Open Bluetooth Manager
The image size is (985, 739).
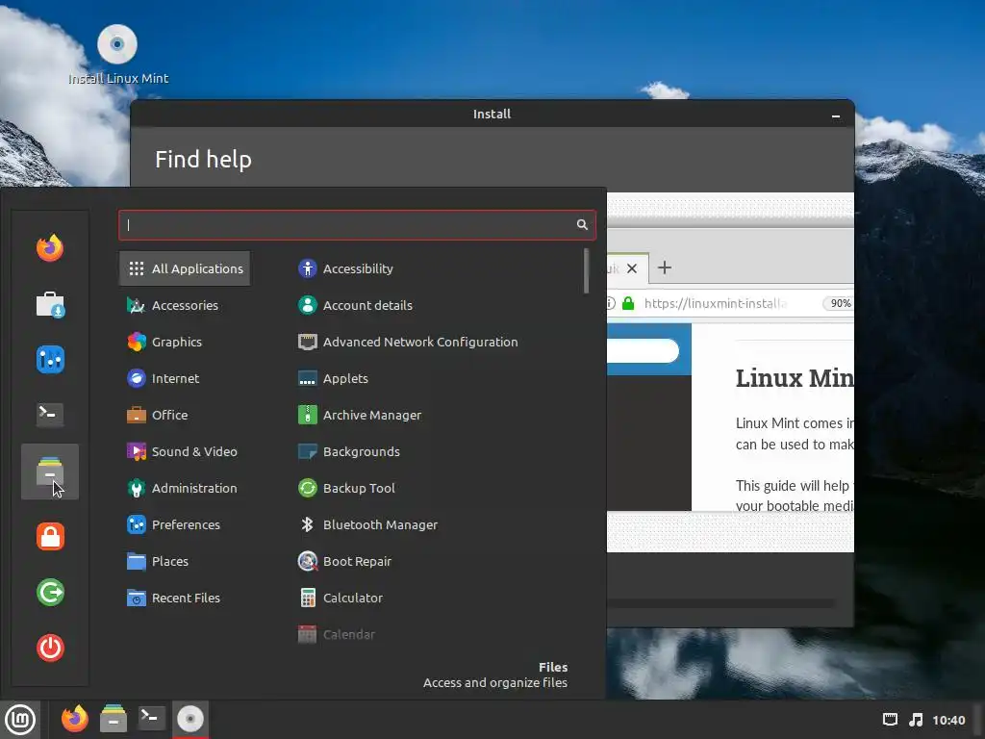(x=368, y=524)
